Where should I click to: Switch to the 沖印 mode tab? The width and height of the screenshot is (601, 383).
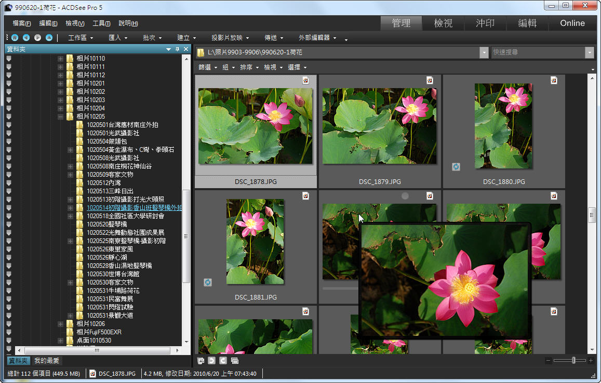click(485, 23)
